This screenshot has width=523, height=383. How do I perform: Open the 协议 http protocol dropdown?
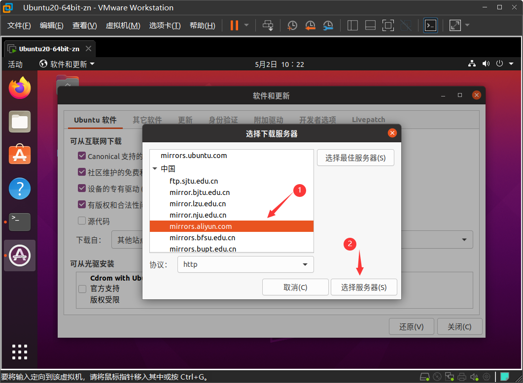pos(245,264)
